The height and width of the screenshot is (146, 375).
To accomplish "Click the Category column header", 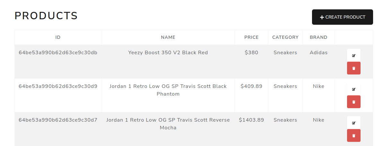I will (x=285, y=37).
